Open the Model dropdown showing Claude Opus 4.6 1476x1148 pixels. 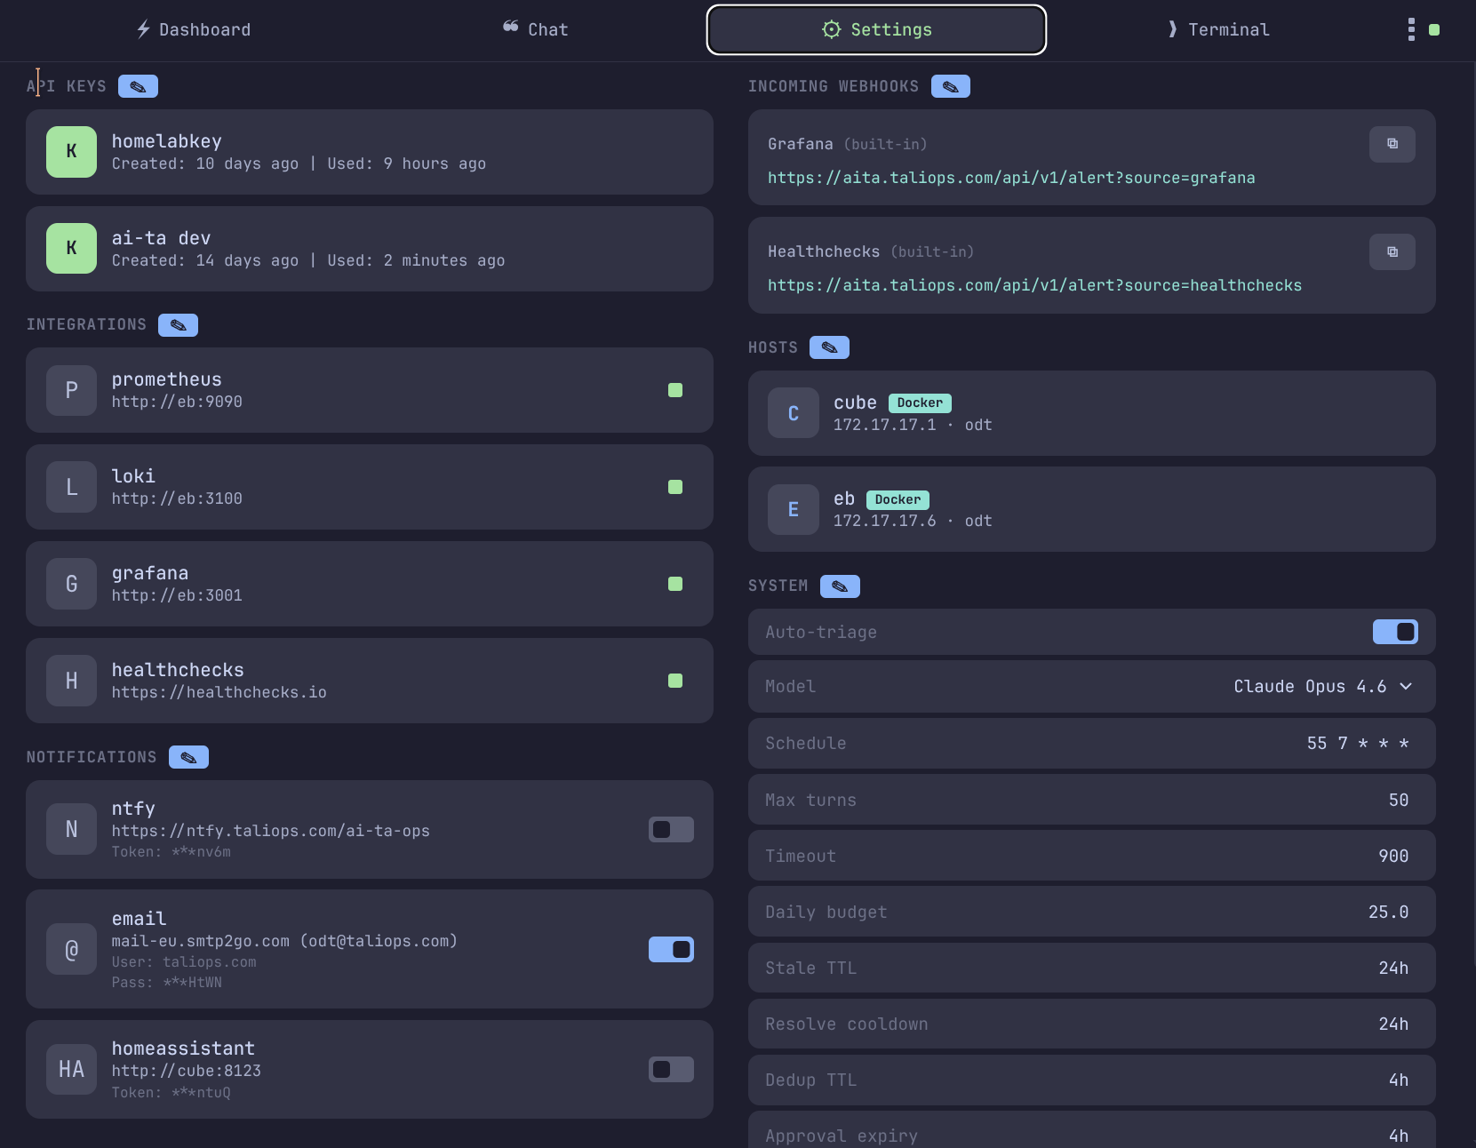(1322, 686)
